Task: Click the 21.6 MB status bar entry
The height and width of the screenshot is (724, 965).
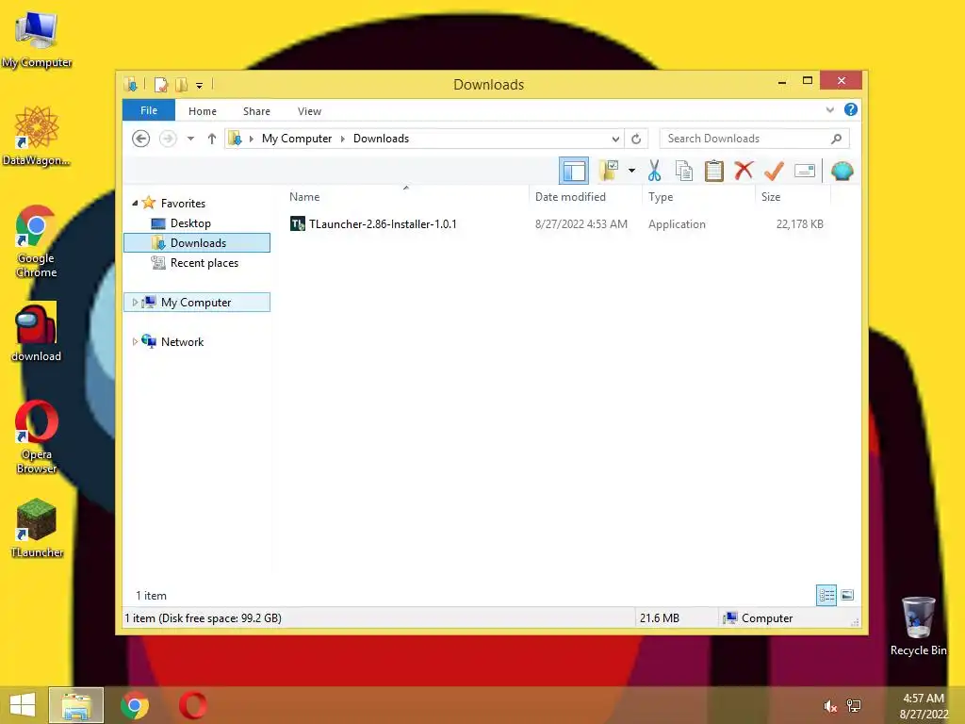Action: (659, 618)
